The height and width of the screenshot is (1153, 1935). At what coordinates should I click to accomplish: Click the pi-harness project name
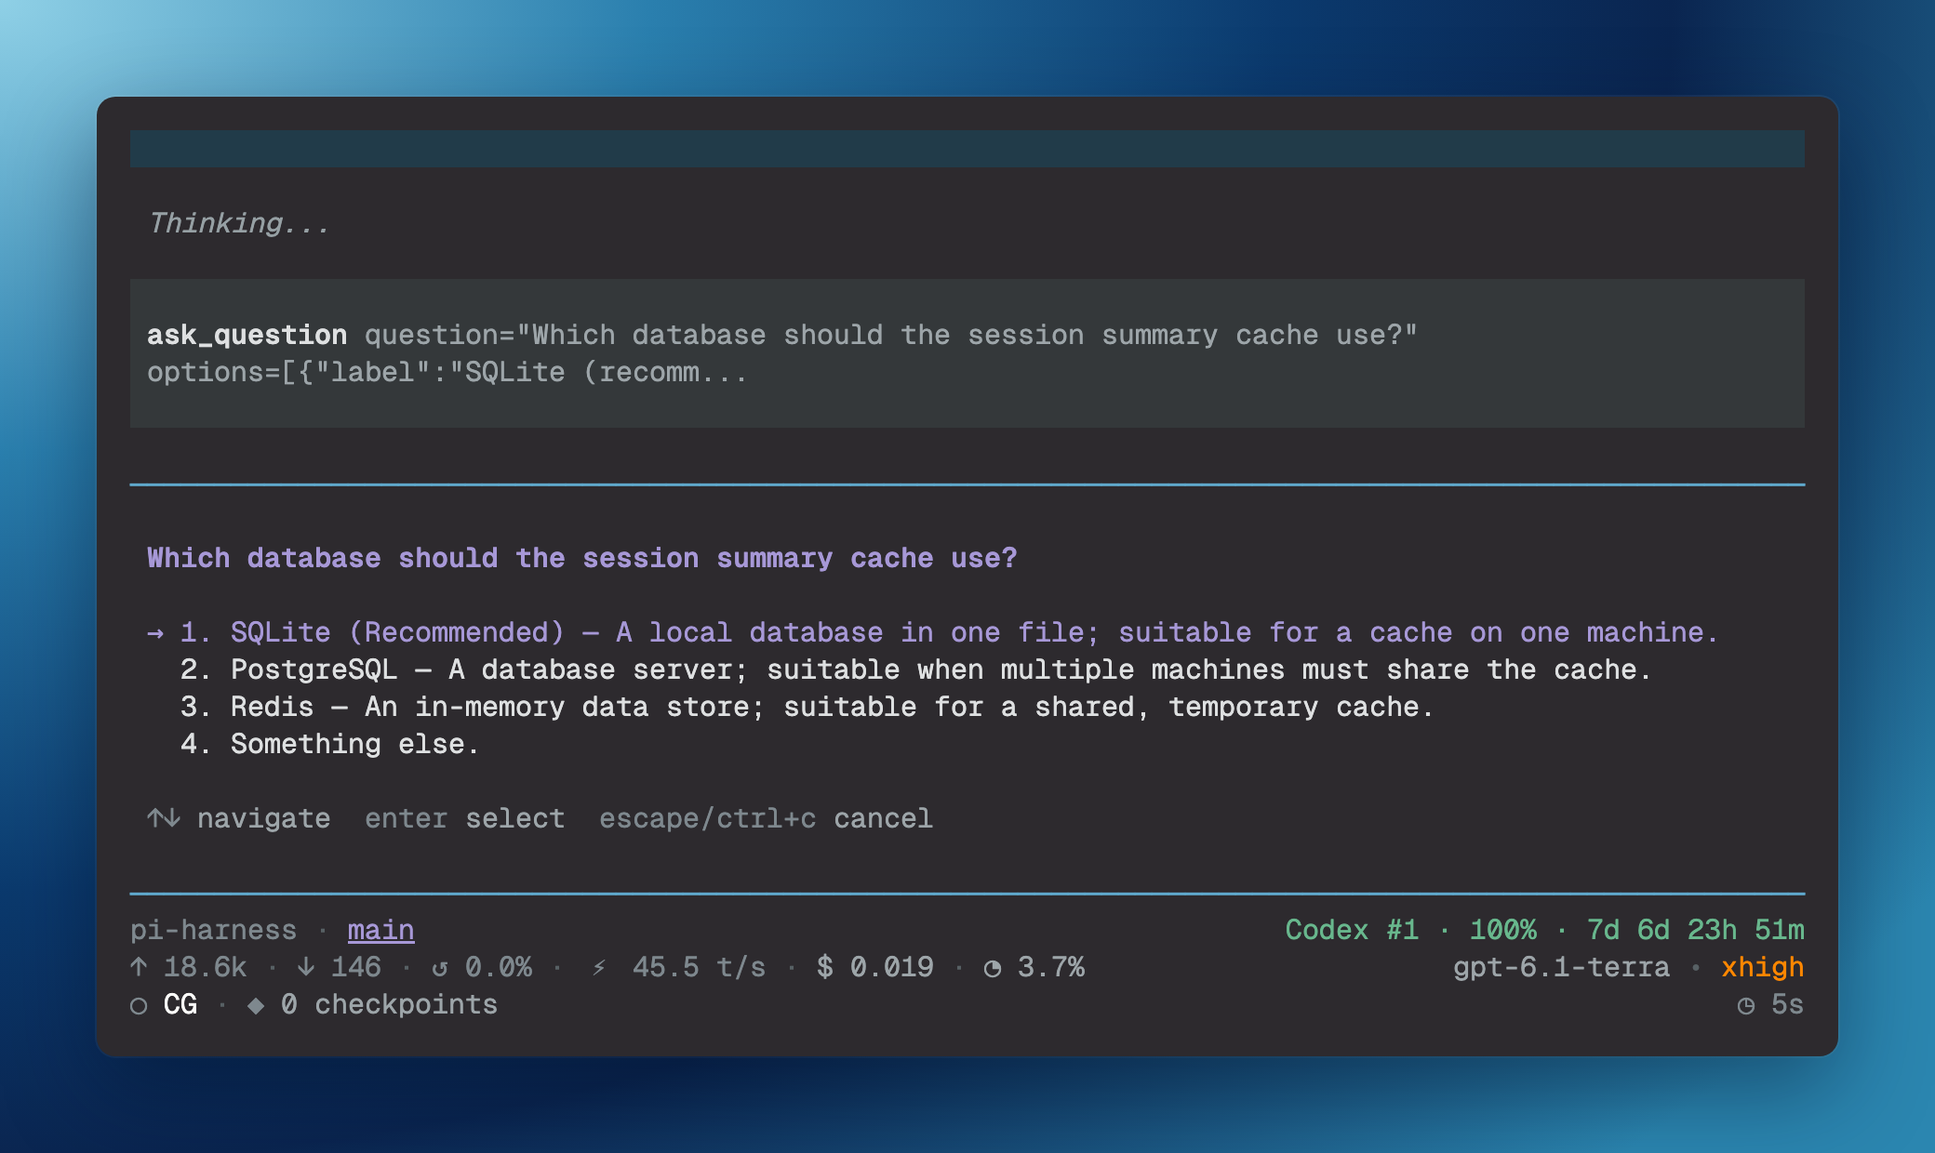[213, 930]
